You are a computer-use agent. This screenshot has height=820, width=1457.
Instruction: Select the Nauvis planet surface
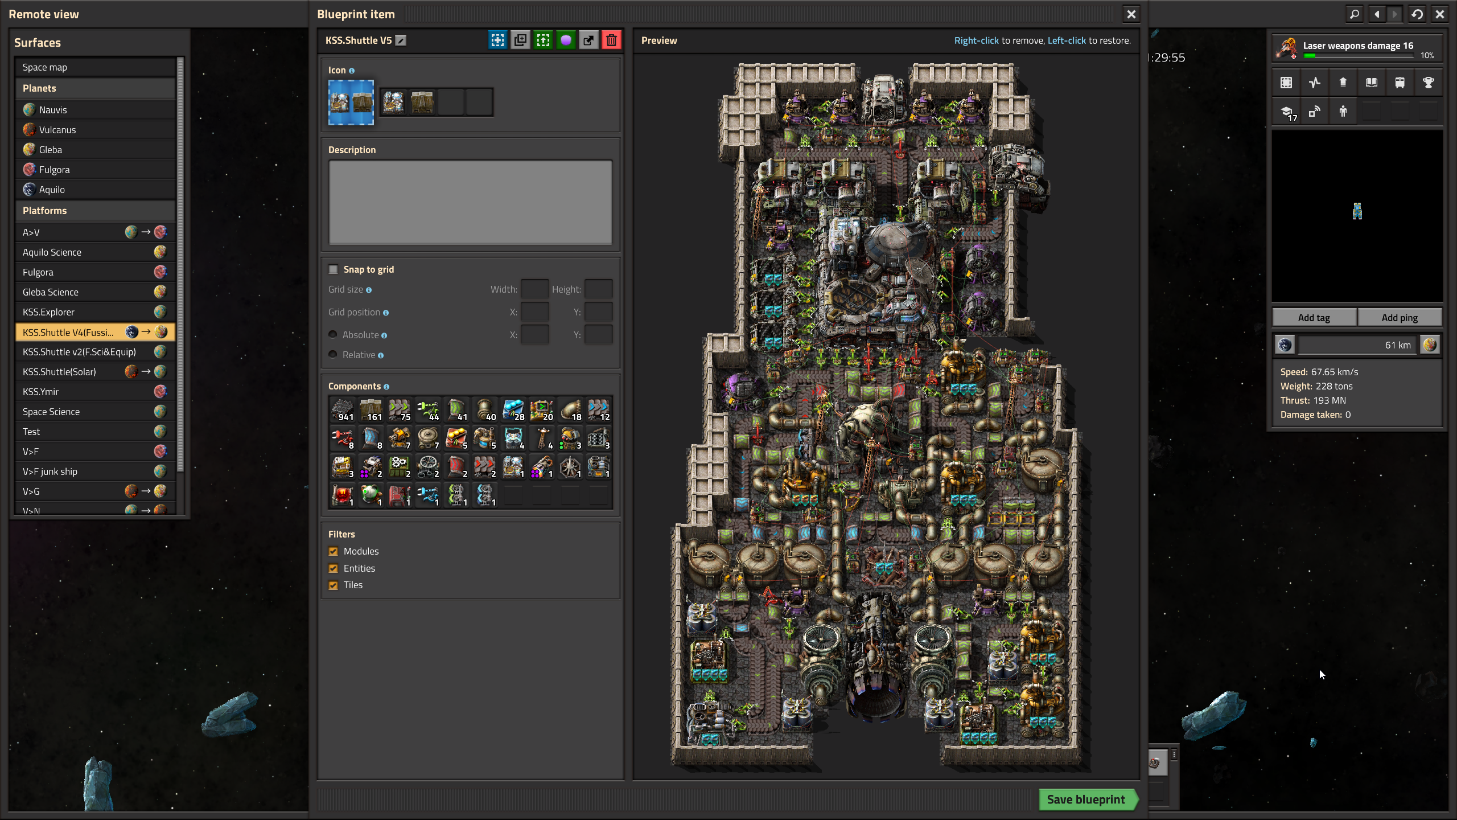(x=95, y=110)
